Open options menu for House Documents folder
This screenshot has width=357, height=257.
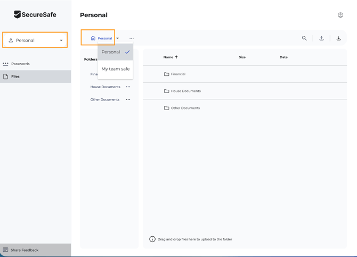click(x=128, y=87)
